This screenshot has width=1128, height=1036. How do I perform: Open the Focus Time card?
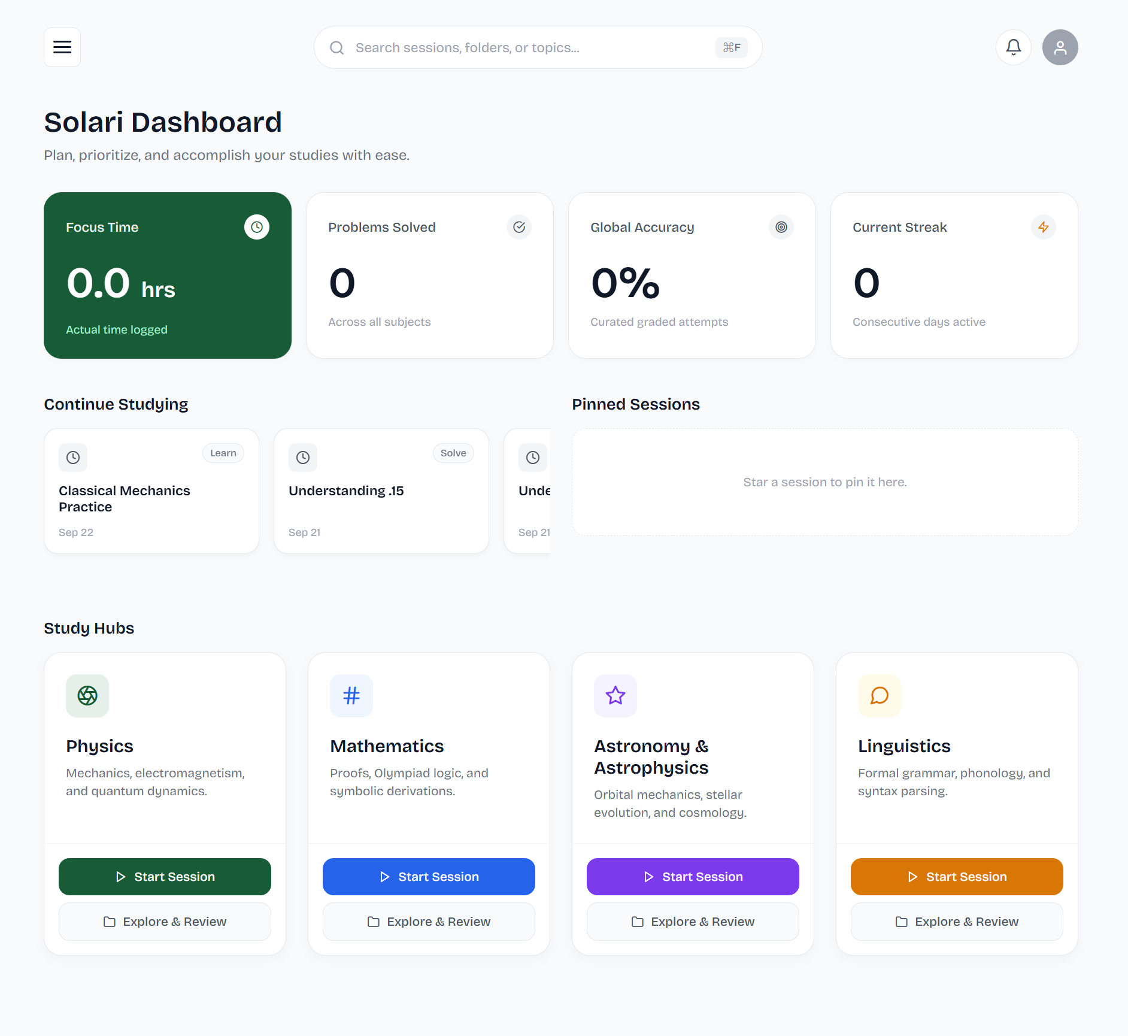point(168,275)
